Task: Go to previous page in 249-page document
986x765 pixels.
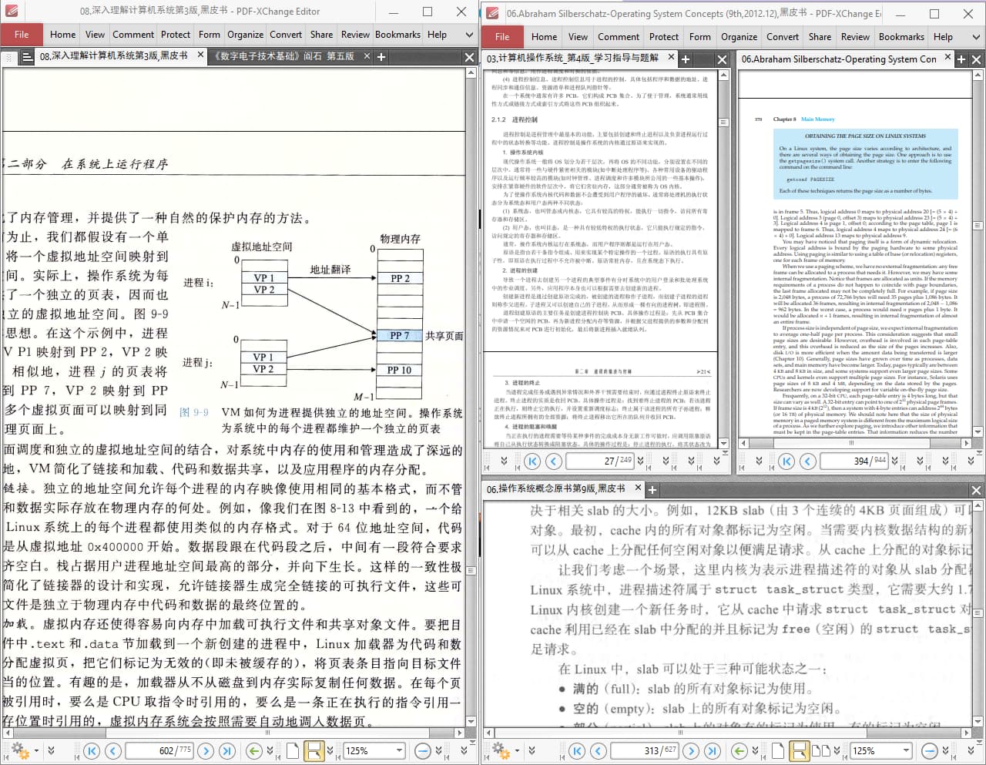Action: (553, 461)
